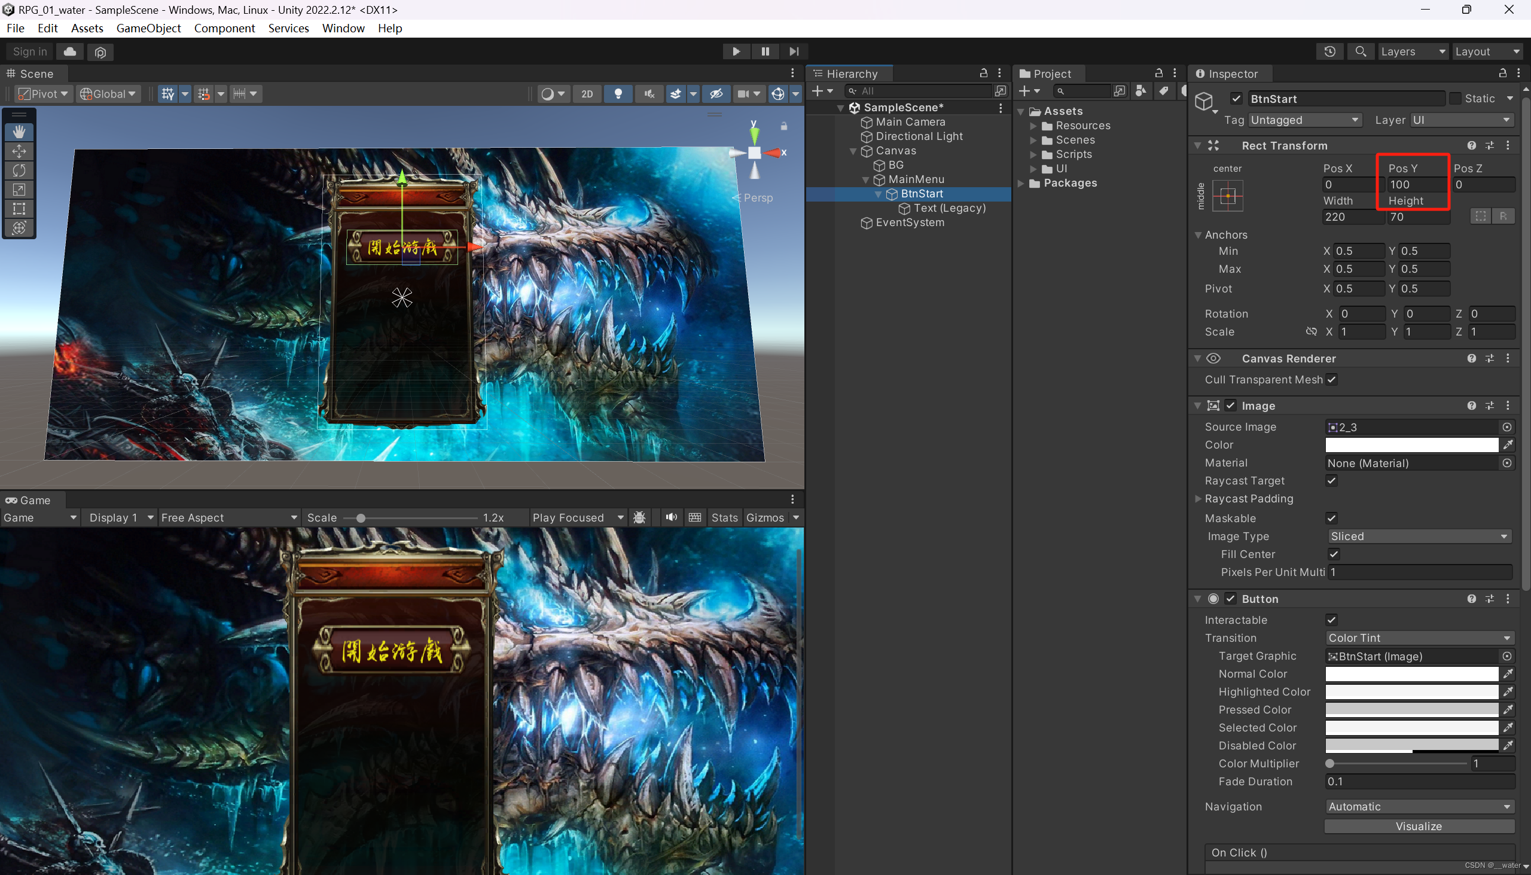Click Rect Transform help icon
Viewport: 1531px width, 875px height.
click(1472, 145)
